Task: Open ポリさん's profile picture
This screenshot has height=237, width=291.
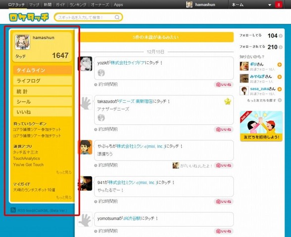Action: tap(244, 66)
